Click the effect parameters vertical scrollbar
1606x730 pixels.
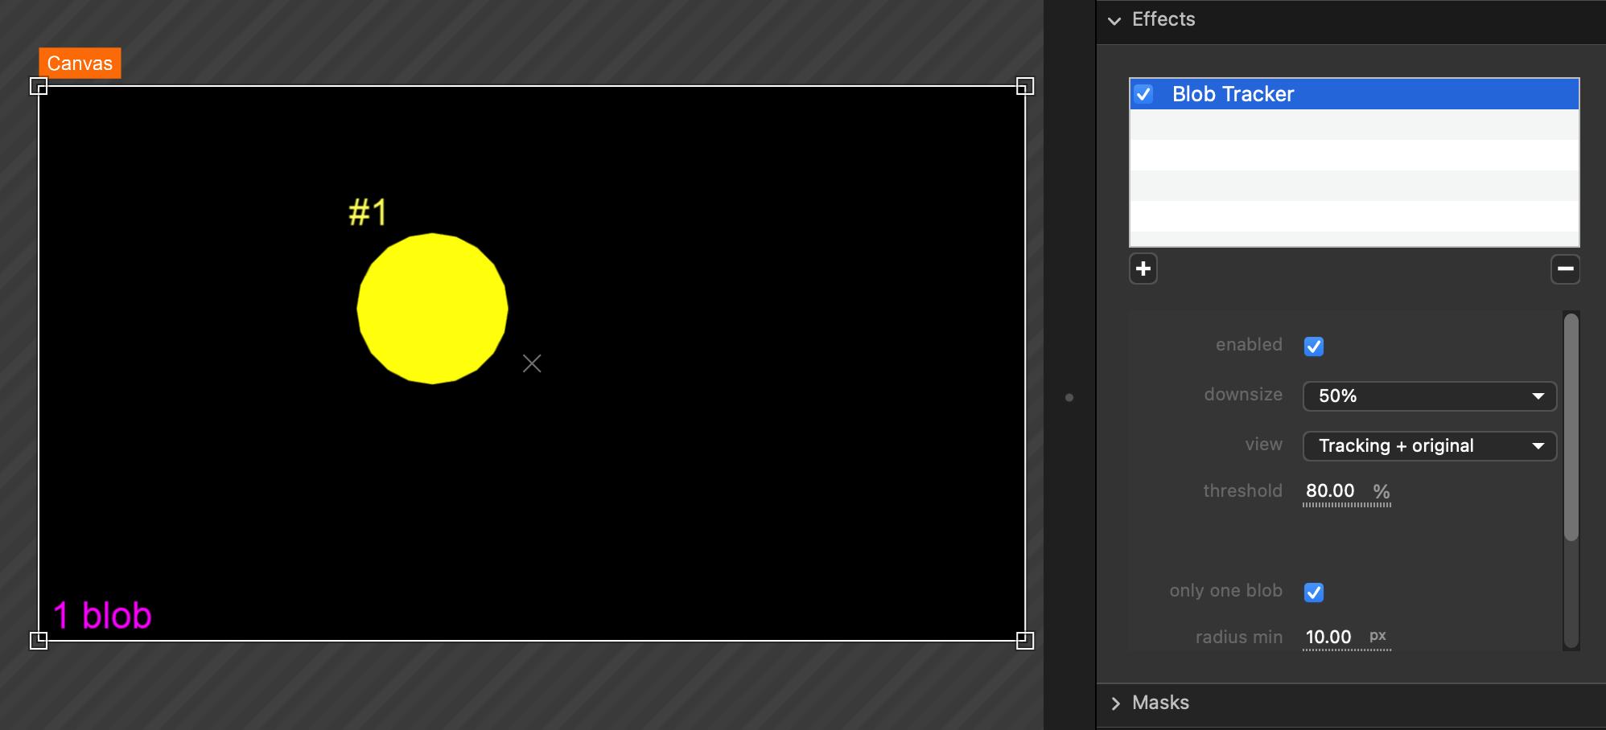tap(1571, 426)
